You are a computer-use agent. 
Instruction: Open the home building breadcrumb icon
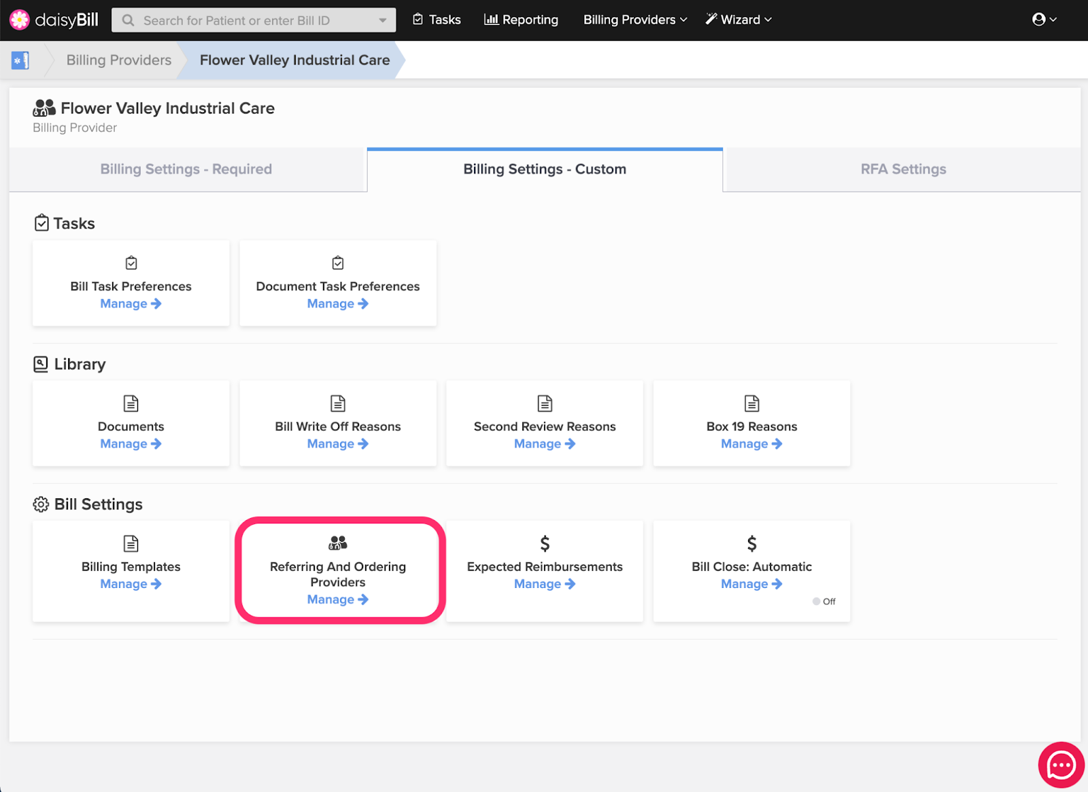pyautogui.click(x=20, y=61)
